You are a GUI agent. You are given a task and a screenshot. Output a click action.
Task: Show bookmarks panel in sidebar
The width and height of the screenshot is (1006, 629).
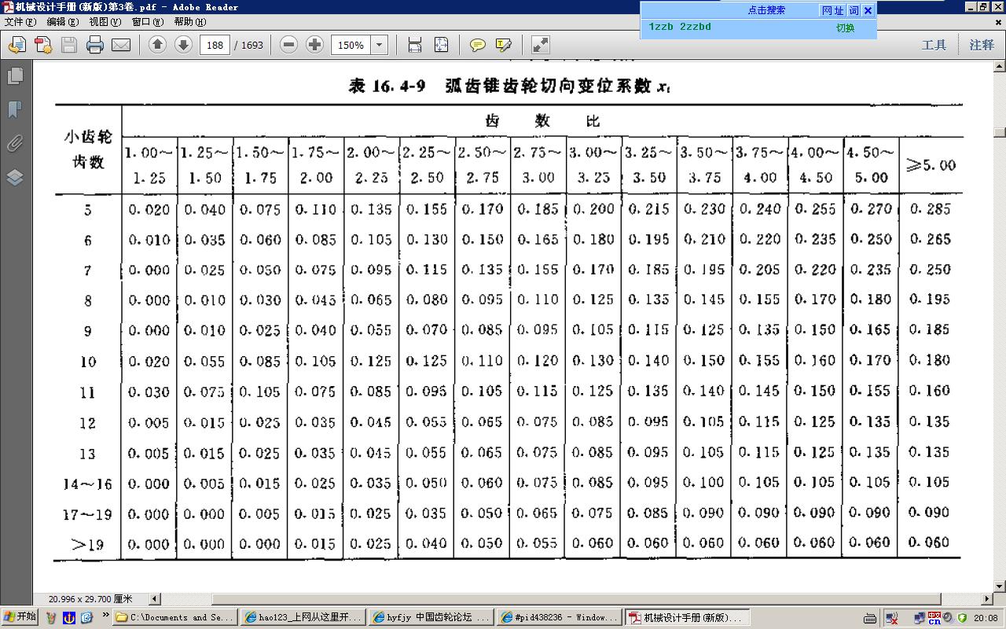pos(15,109)
